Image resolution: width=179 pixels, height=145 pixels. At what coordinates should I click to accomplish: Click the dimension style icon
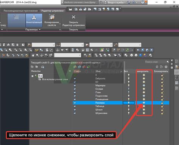[58, 45]
